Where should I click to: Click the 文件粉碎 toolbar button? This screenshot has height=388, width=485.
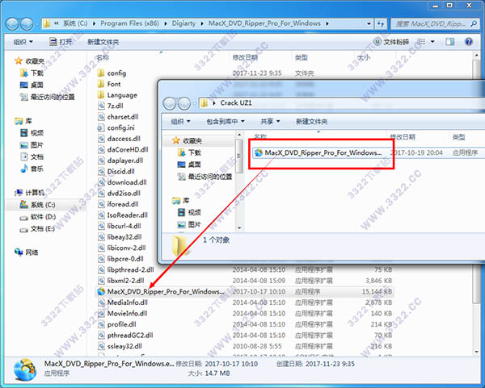coord(391,42)
